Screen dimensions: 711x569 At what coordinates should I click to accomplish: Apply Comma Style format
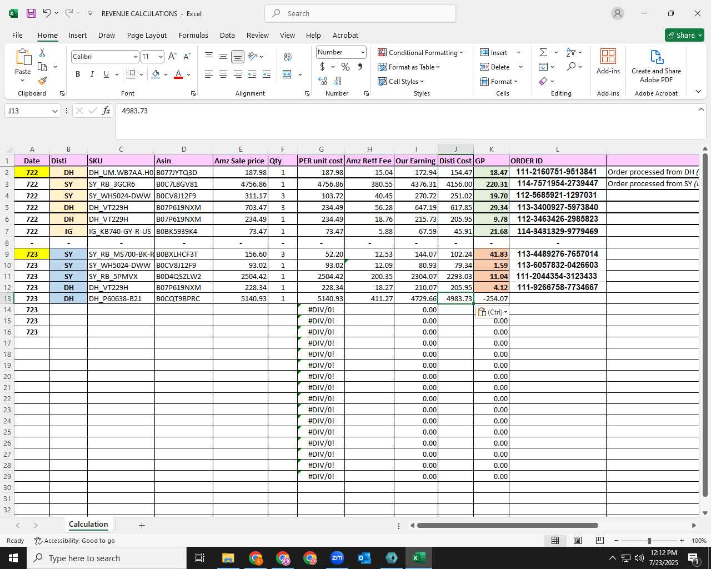point(360,67)
